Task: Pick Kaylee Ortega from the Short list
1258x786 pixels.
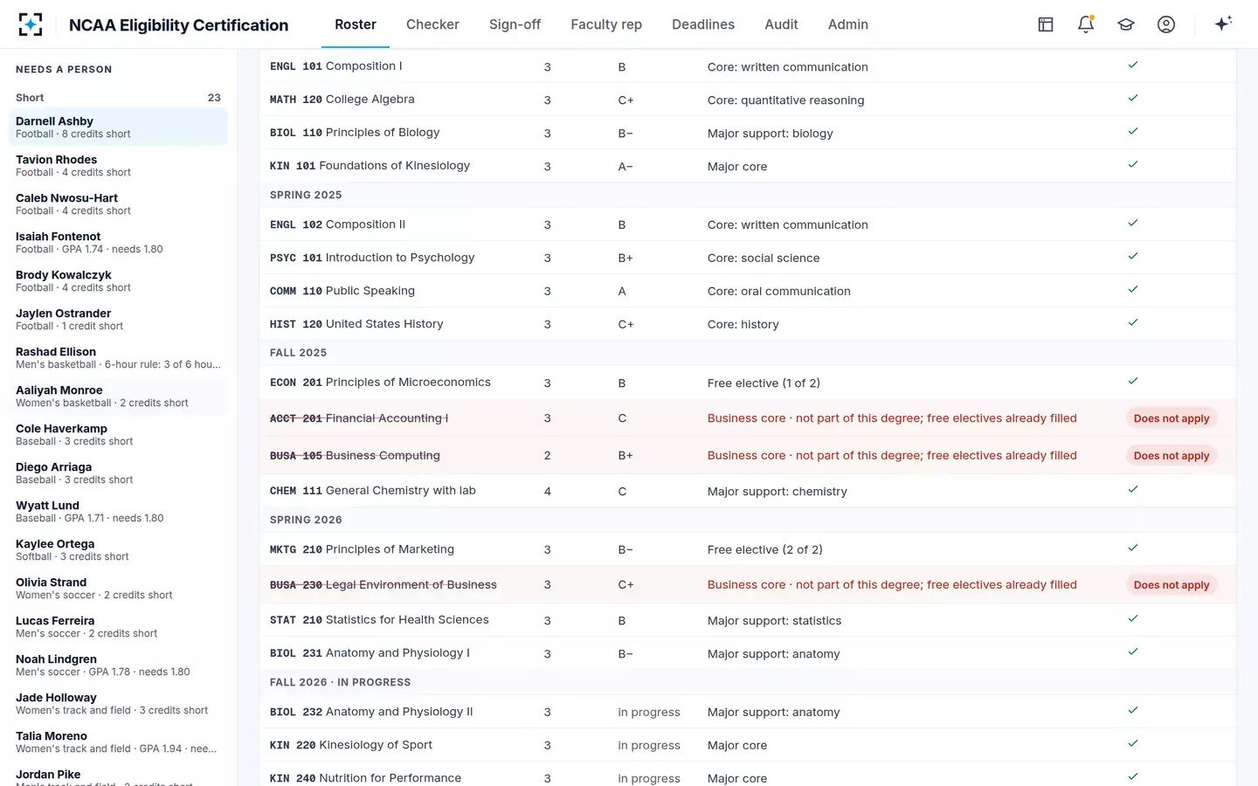Action: click(x=118, y=550)
